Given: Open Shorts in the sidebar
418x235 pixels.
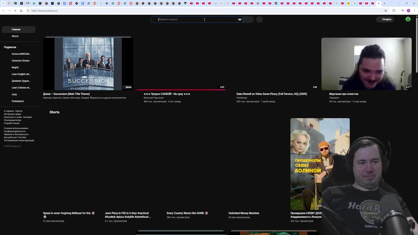Looking at the screenshot, I should (x=18, y=36).
